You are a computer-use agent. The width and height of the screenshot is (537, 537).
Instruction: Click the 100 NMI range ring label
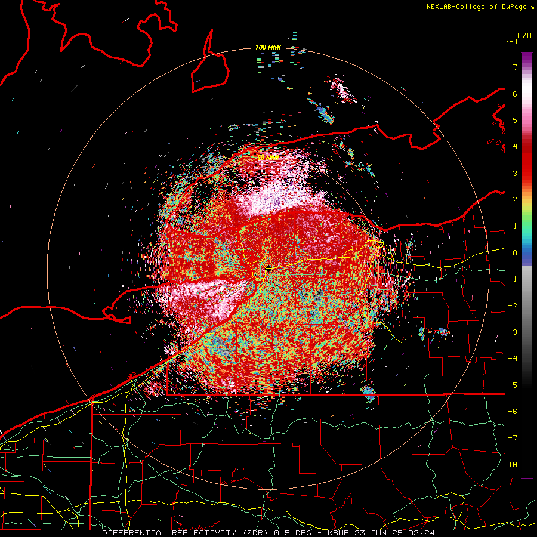pyautogui.click(x=268, y=47)
